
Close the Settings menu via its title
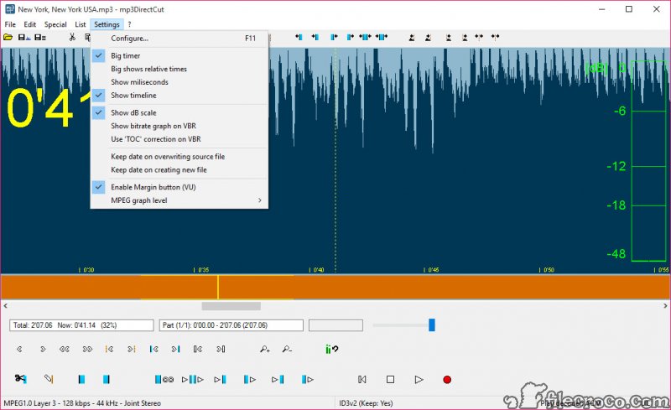[107, 24]
